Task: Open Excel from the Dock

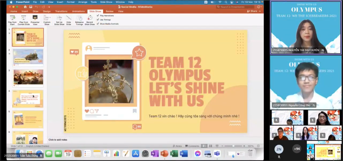Action: pos(174,154)
